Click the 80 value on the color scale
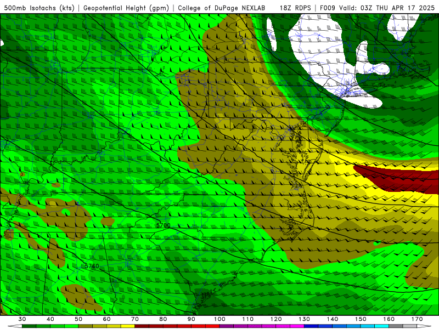This screenshot has height=329, width=439. tap(163, 319)
